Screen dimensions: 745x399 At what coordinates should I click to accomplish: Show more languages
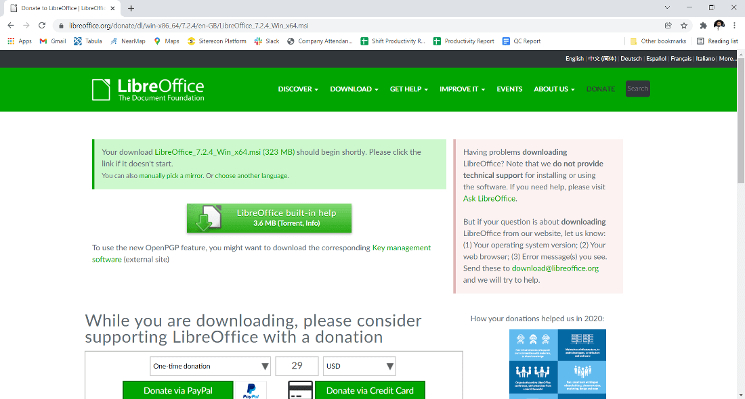727,59
